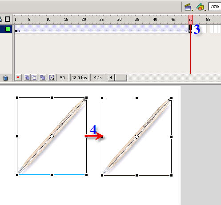Click the timeline scrollbar left arrow

click(x=111, y=77)
